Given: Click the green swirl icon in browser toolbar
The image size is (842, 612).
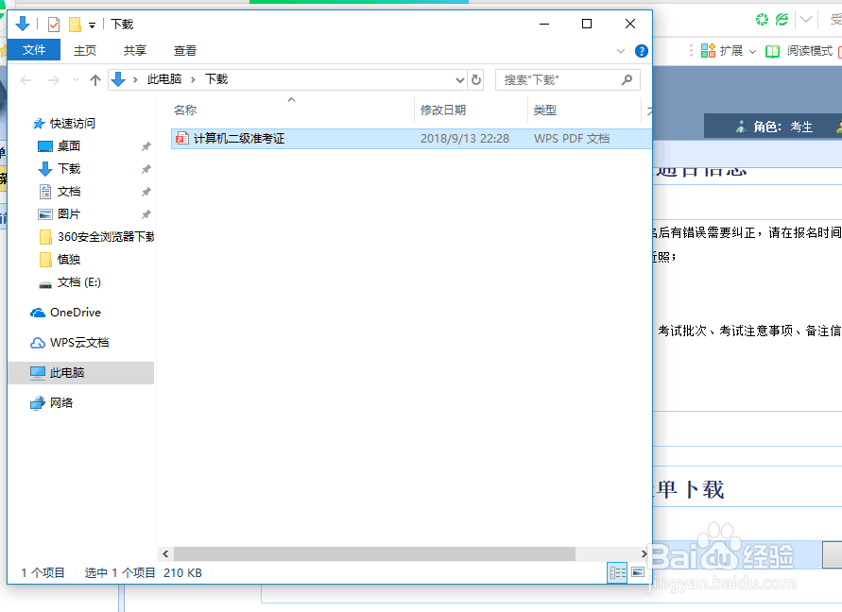Looking at the screenshot, I should point(762,20).
